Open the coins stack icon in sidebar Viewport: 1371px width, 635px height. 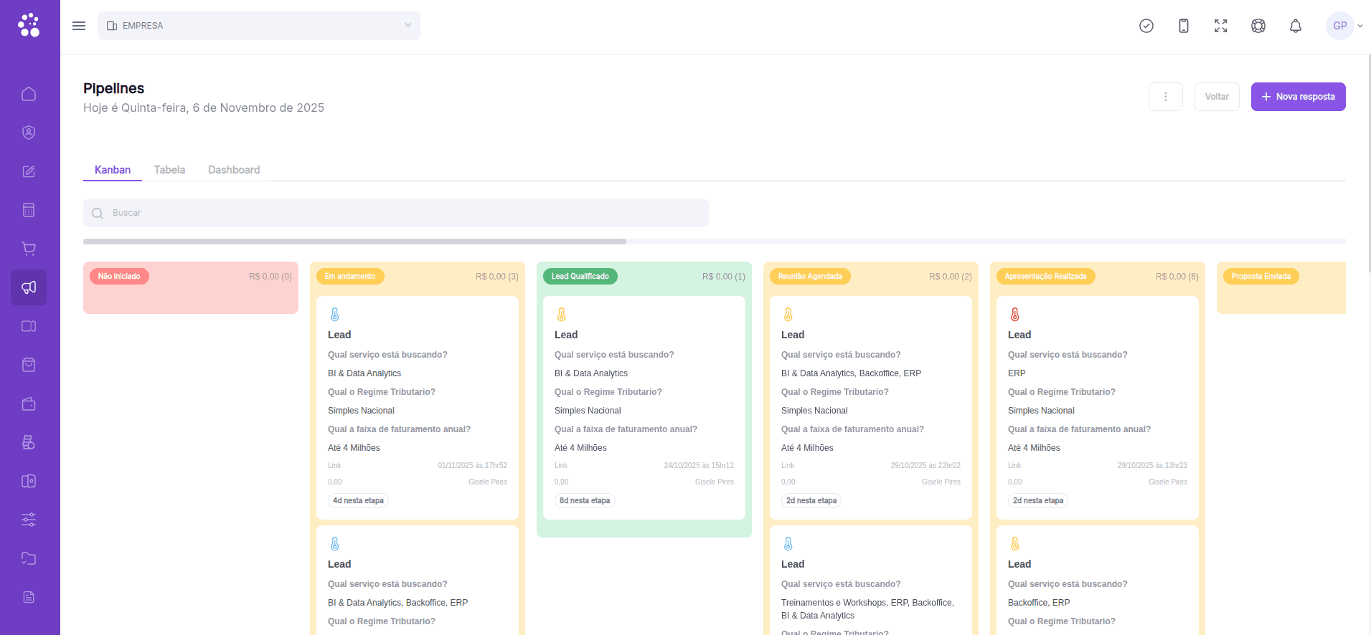[x=29, y=442]
